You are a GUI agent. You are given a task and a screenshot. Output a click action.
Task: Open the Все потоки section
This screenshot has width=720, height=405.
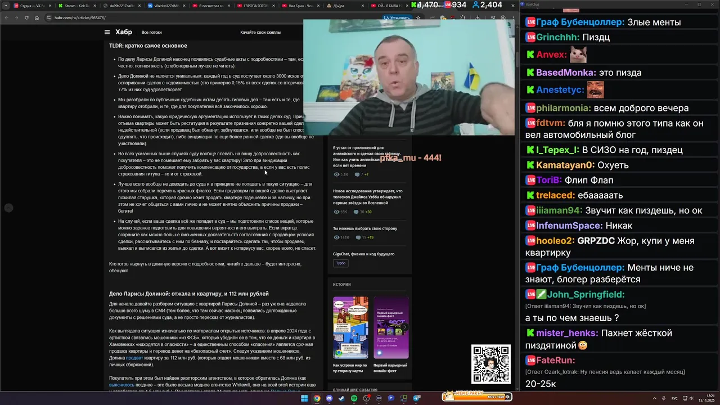[152, 33]
